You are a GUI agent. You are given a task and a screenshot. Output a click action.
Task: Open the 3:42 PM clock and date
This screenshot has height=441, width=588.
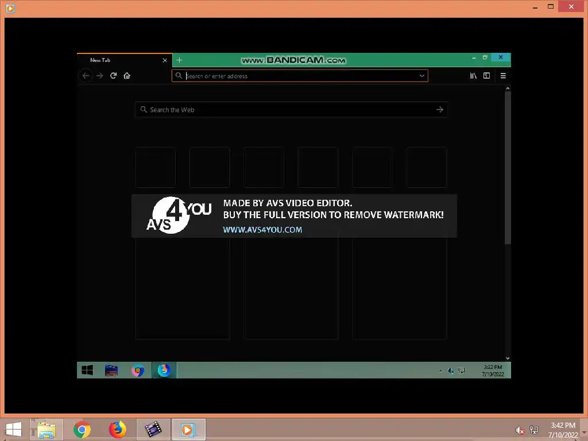click(x=563, y=430)
